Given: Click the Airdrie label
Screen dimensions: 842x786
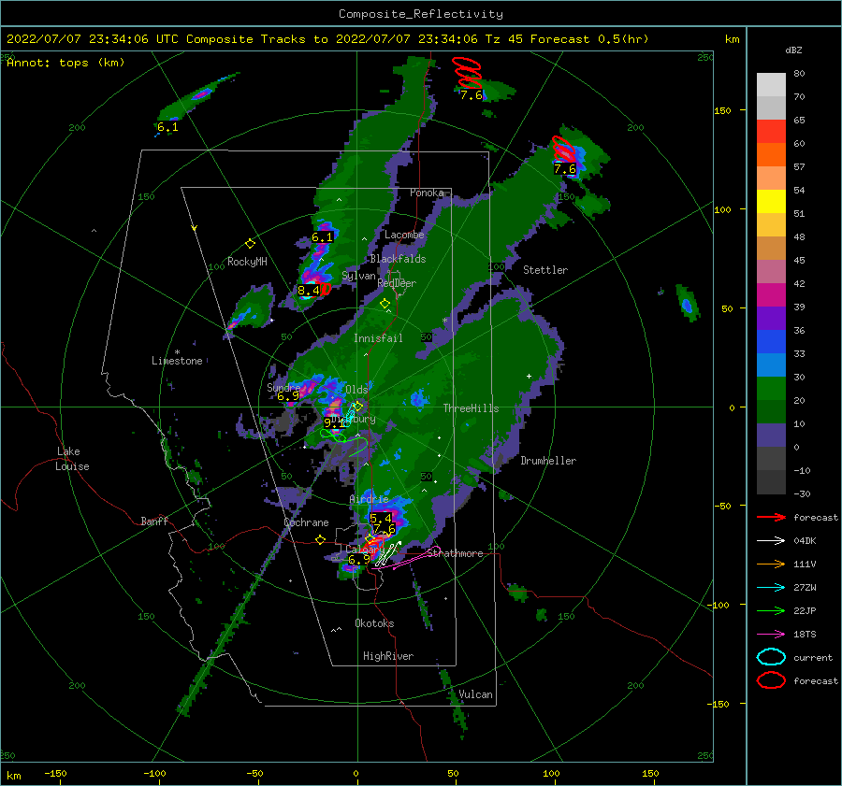Looking at the screenshot, I should (369, 499).
